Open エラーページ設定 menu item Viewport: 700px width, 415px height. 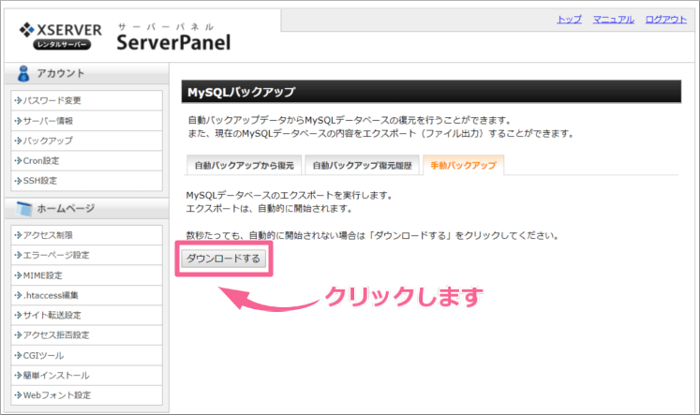pyautogui.click(x=86, y=255)
